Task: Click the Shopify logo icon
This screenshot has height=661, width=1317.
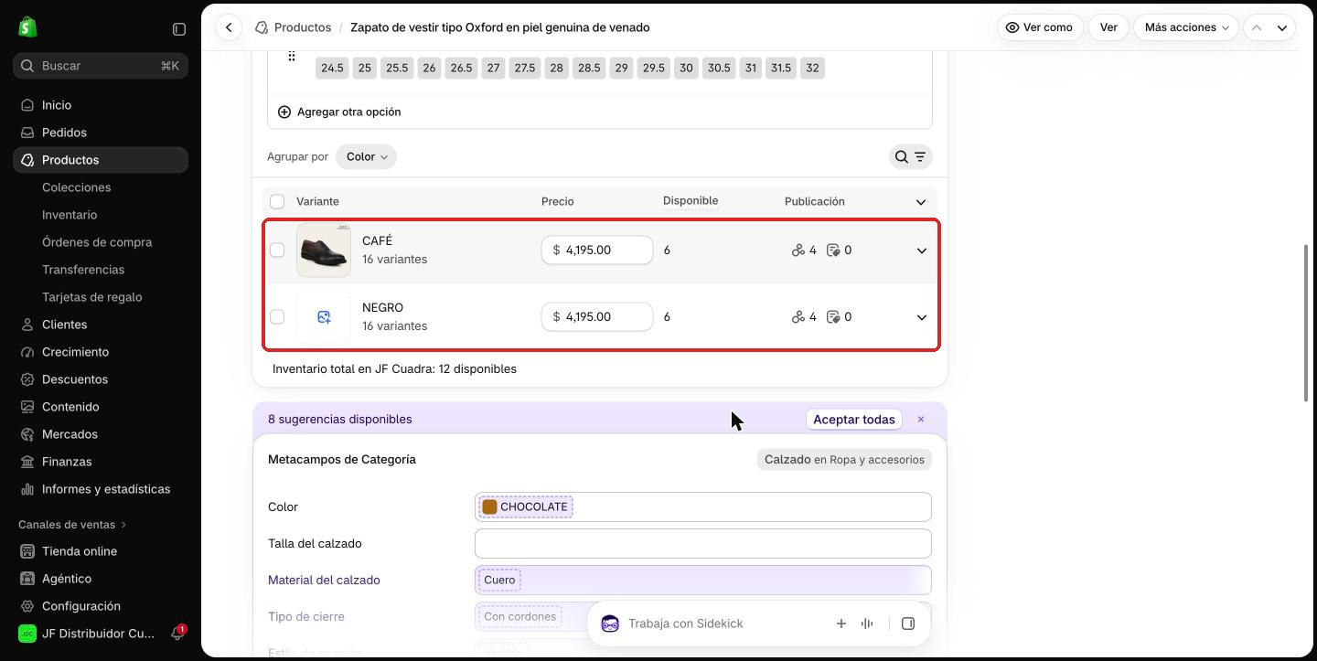Action: coord(27,27)
